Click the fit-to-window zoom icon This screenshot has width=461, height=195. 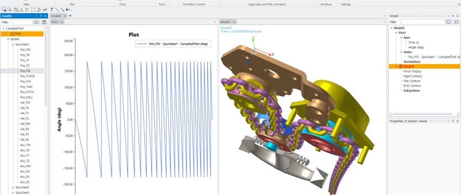33,10
